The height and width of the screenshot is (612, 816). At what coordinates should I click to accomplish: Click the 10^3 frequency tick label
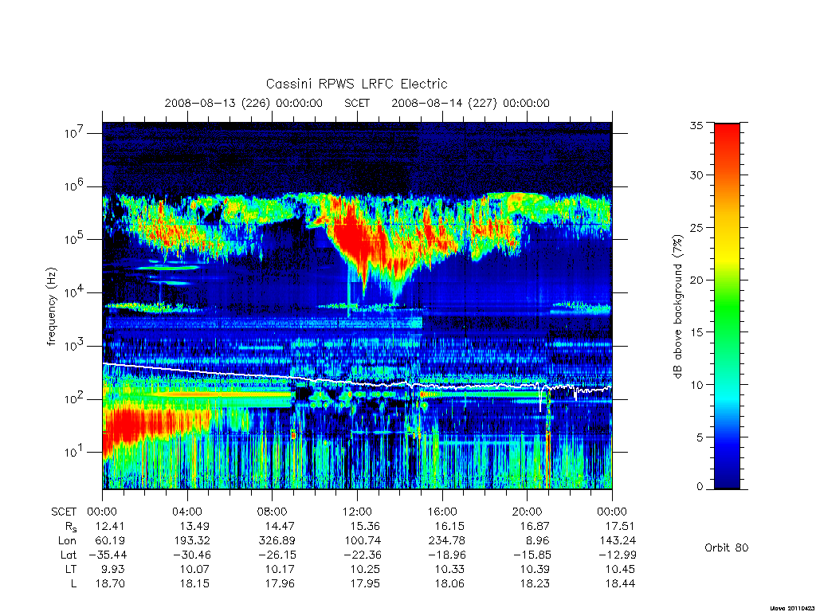tap(74, 346)
